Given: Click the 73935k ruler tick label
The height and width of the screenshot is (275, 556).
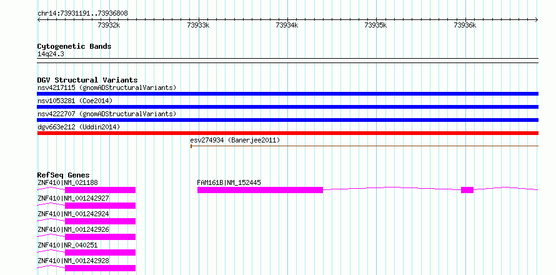Looking at the screenshot, I should (376, 25).
